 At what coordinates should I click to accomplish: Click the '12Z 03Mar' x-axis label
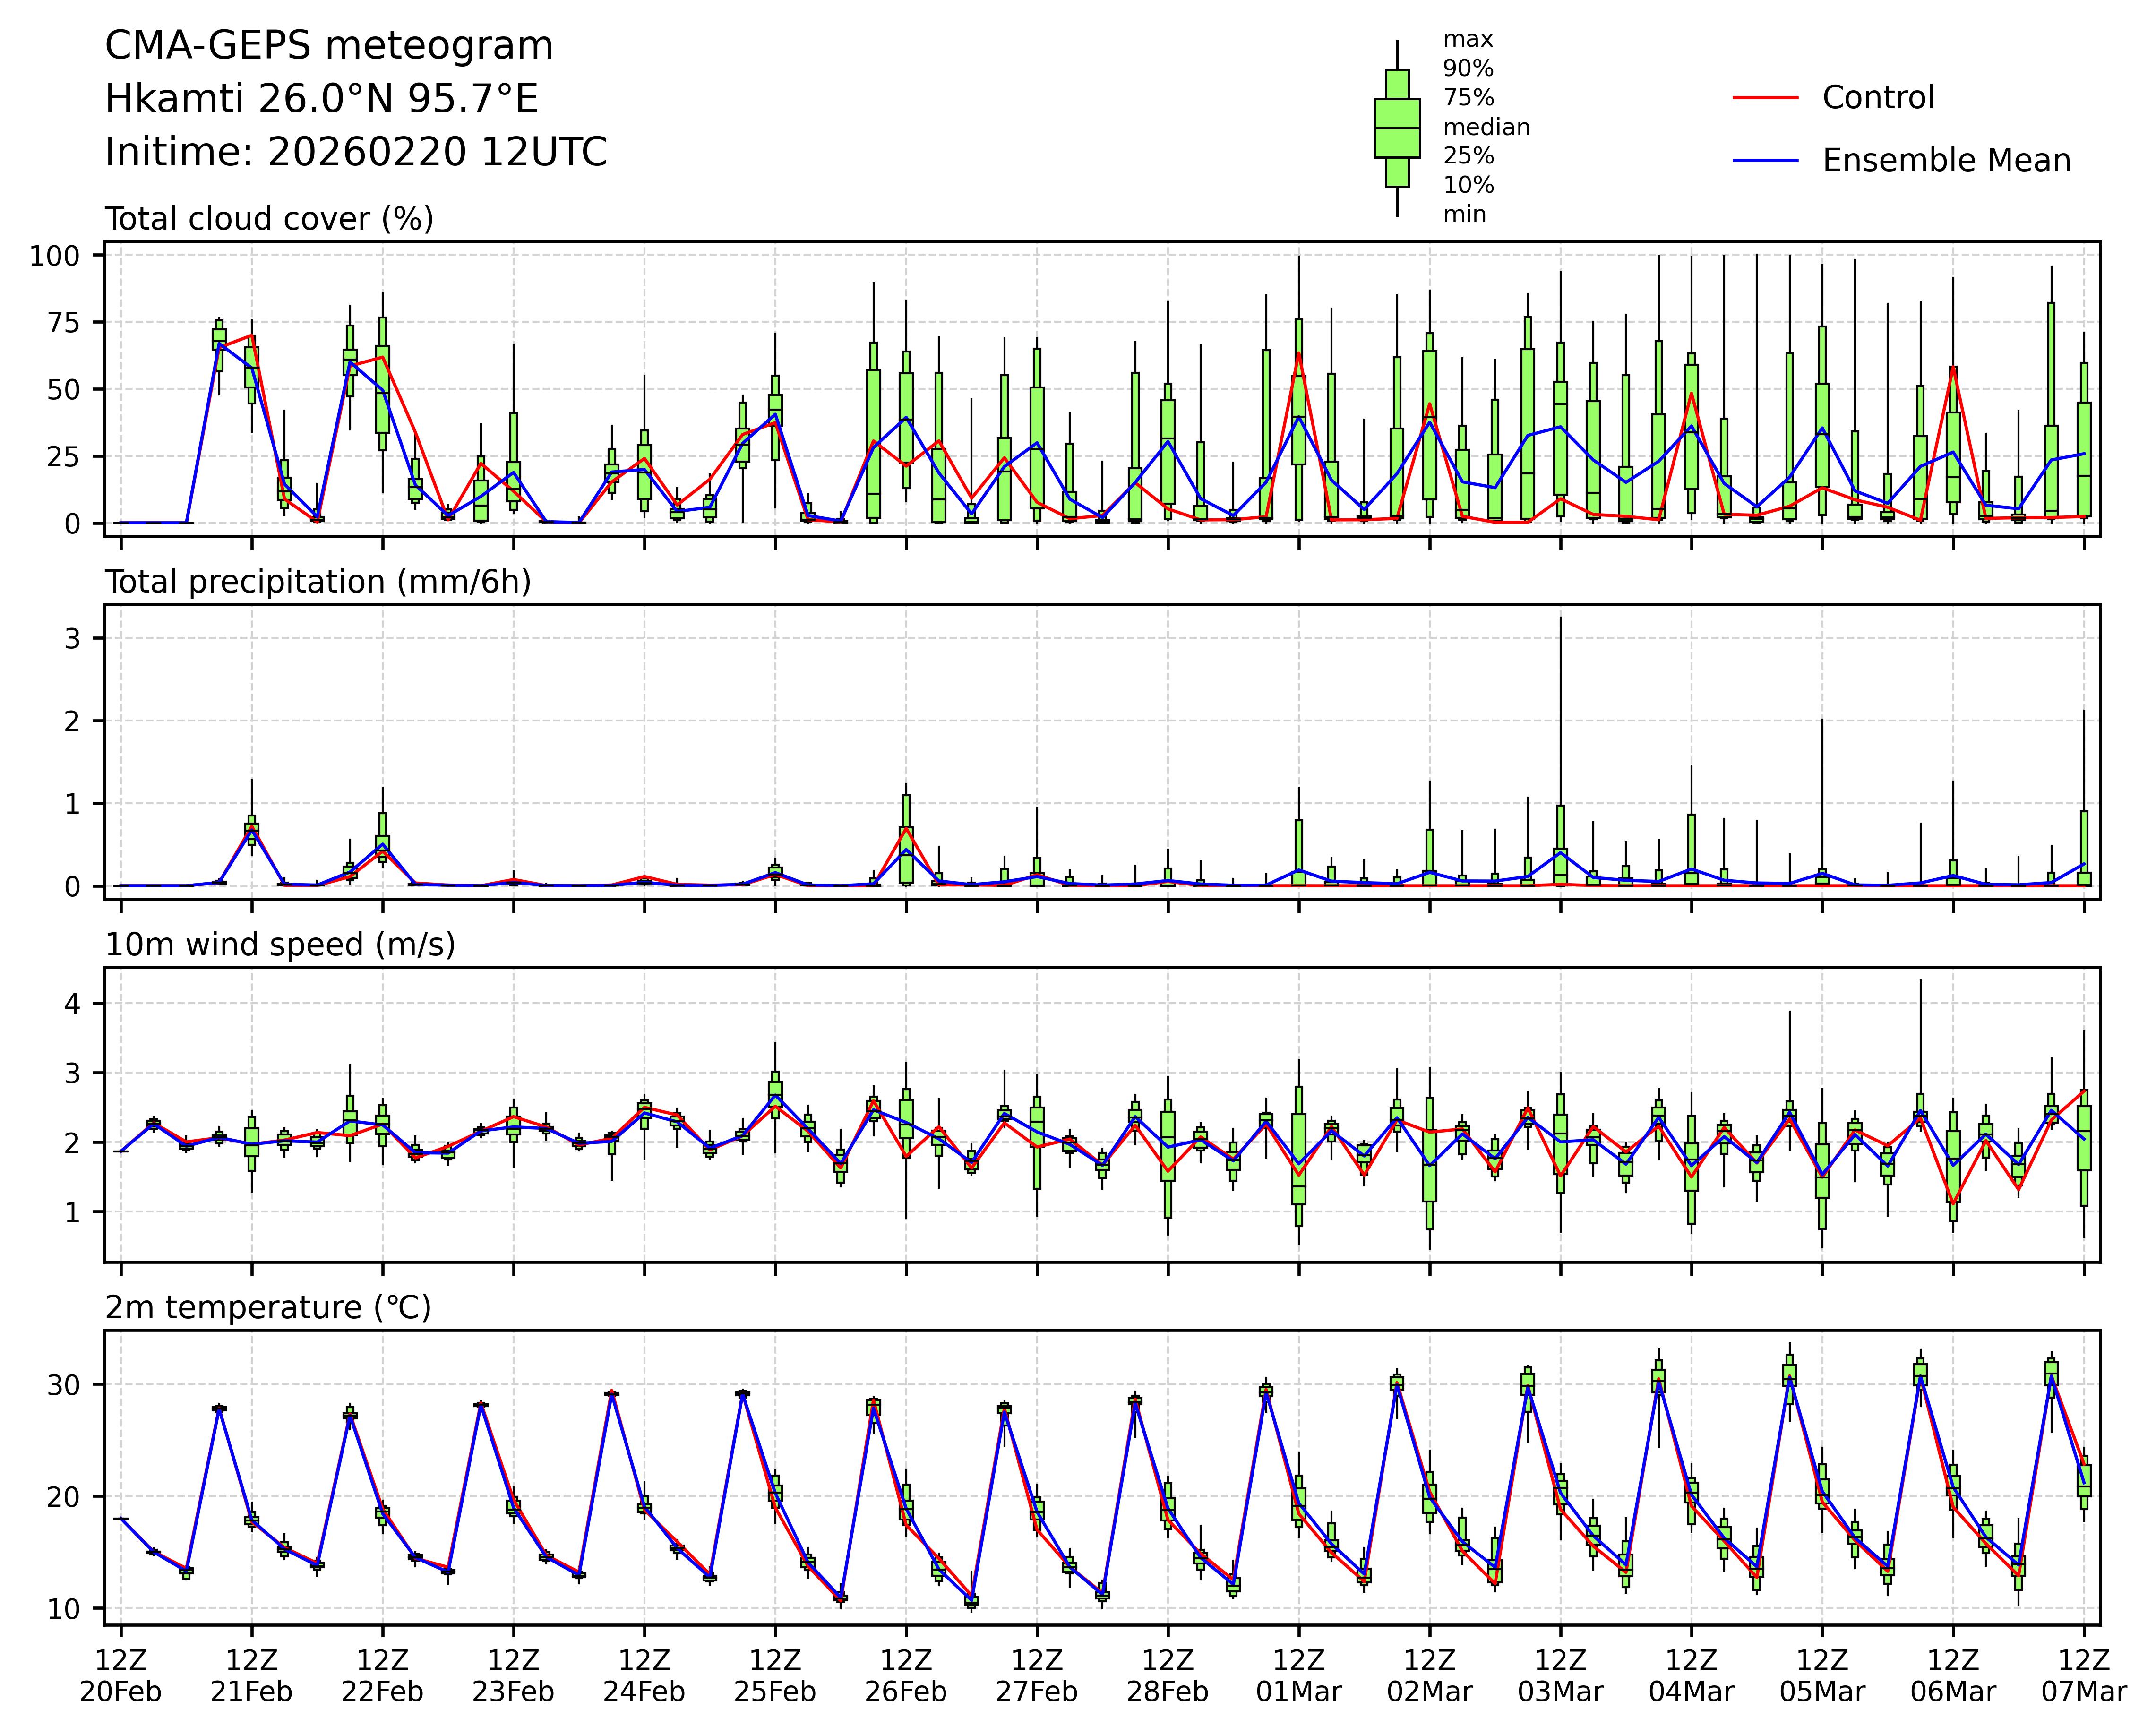click(x=1560, y=1676)
